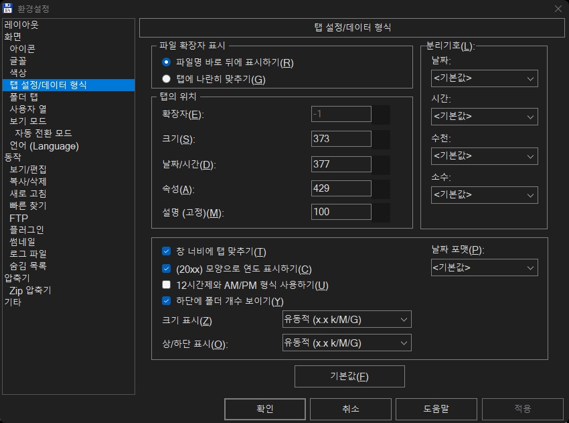Close the 환경설정 dialog window
The width and height of the screenshot is (569, 423).
pos(558,8)
